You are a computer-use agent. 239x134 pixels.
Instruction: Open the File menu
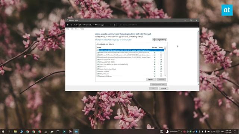(68, 29)
